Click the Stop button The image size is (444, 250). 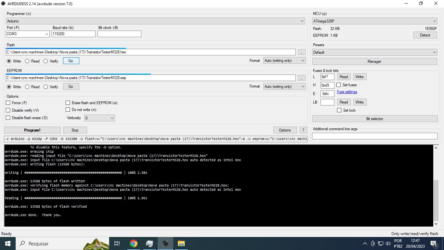tap(75, 130)
